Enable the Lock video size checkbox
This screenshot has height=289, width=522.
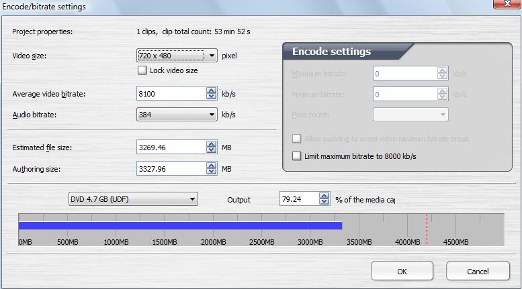pos(142,70)
